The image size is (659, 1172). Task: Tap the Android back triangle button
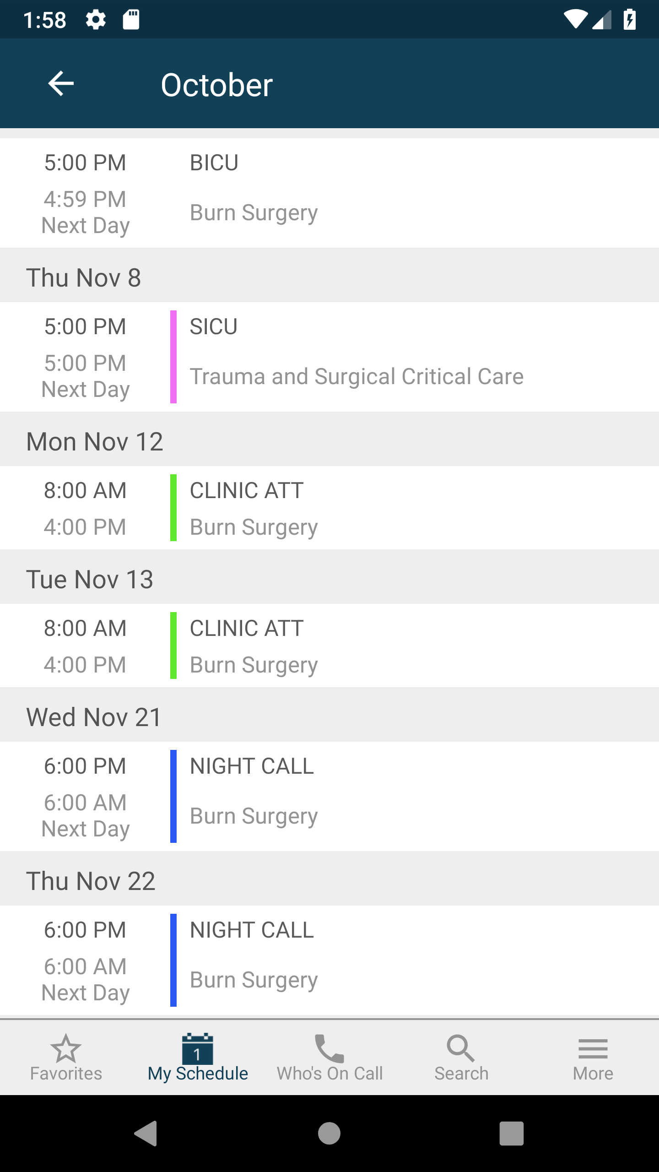pos(146,1134)
